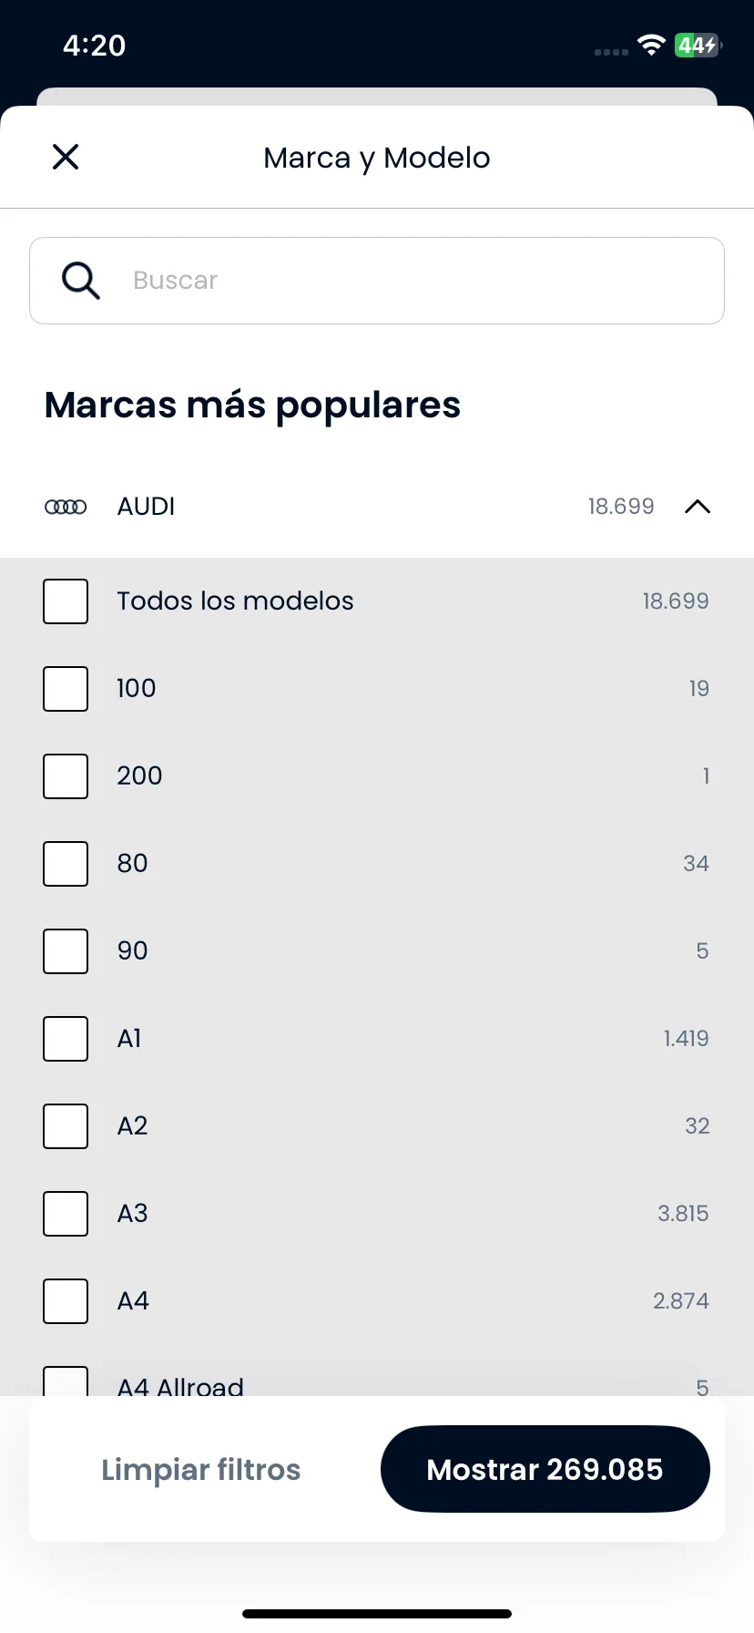Check the Todos los modelos box
The image size is (754, 1633).
click(x=66, y=601)
